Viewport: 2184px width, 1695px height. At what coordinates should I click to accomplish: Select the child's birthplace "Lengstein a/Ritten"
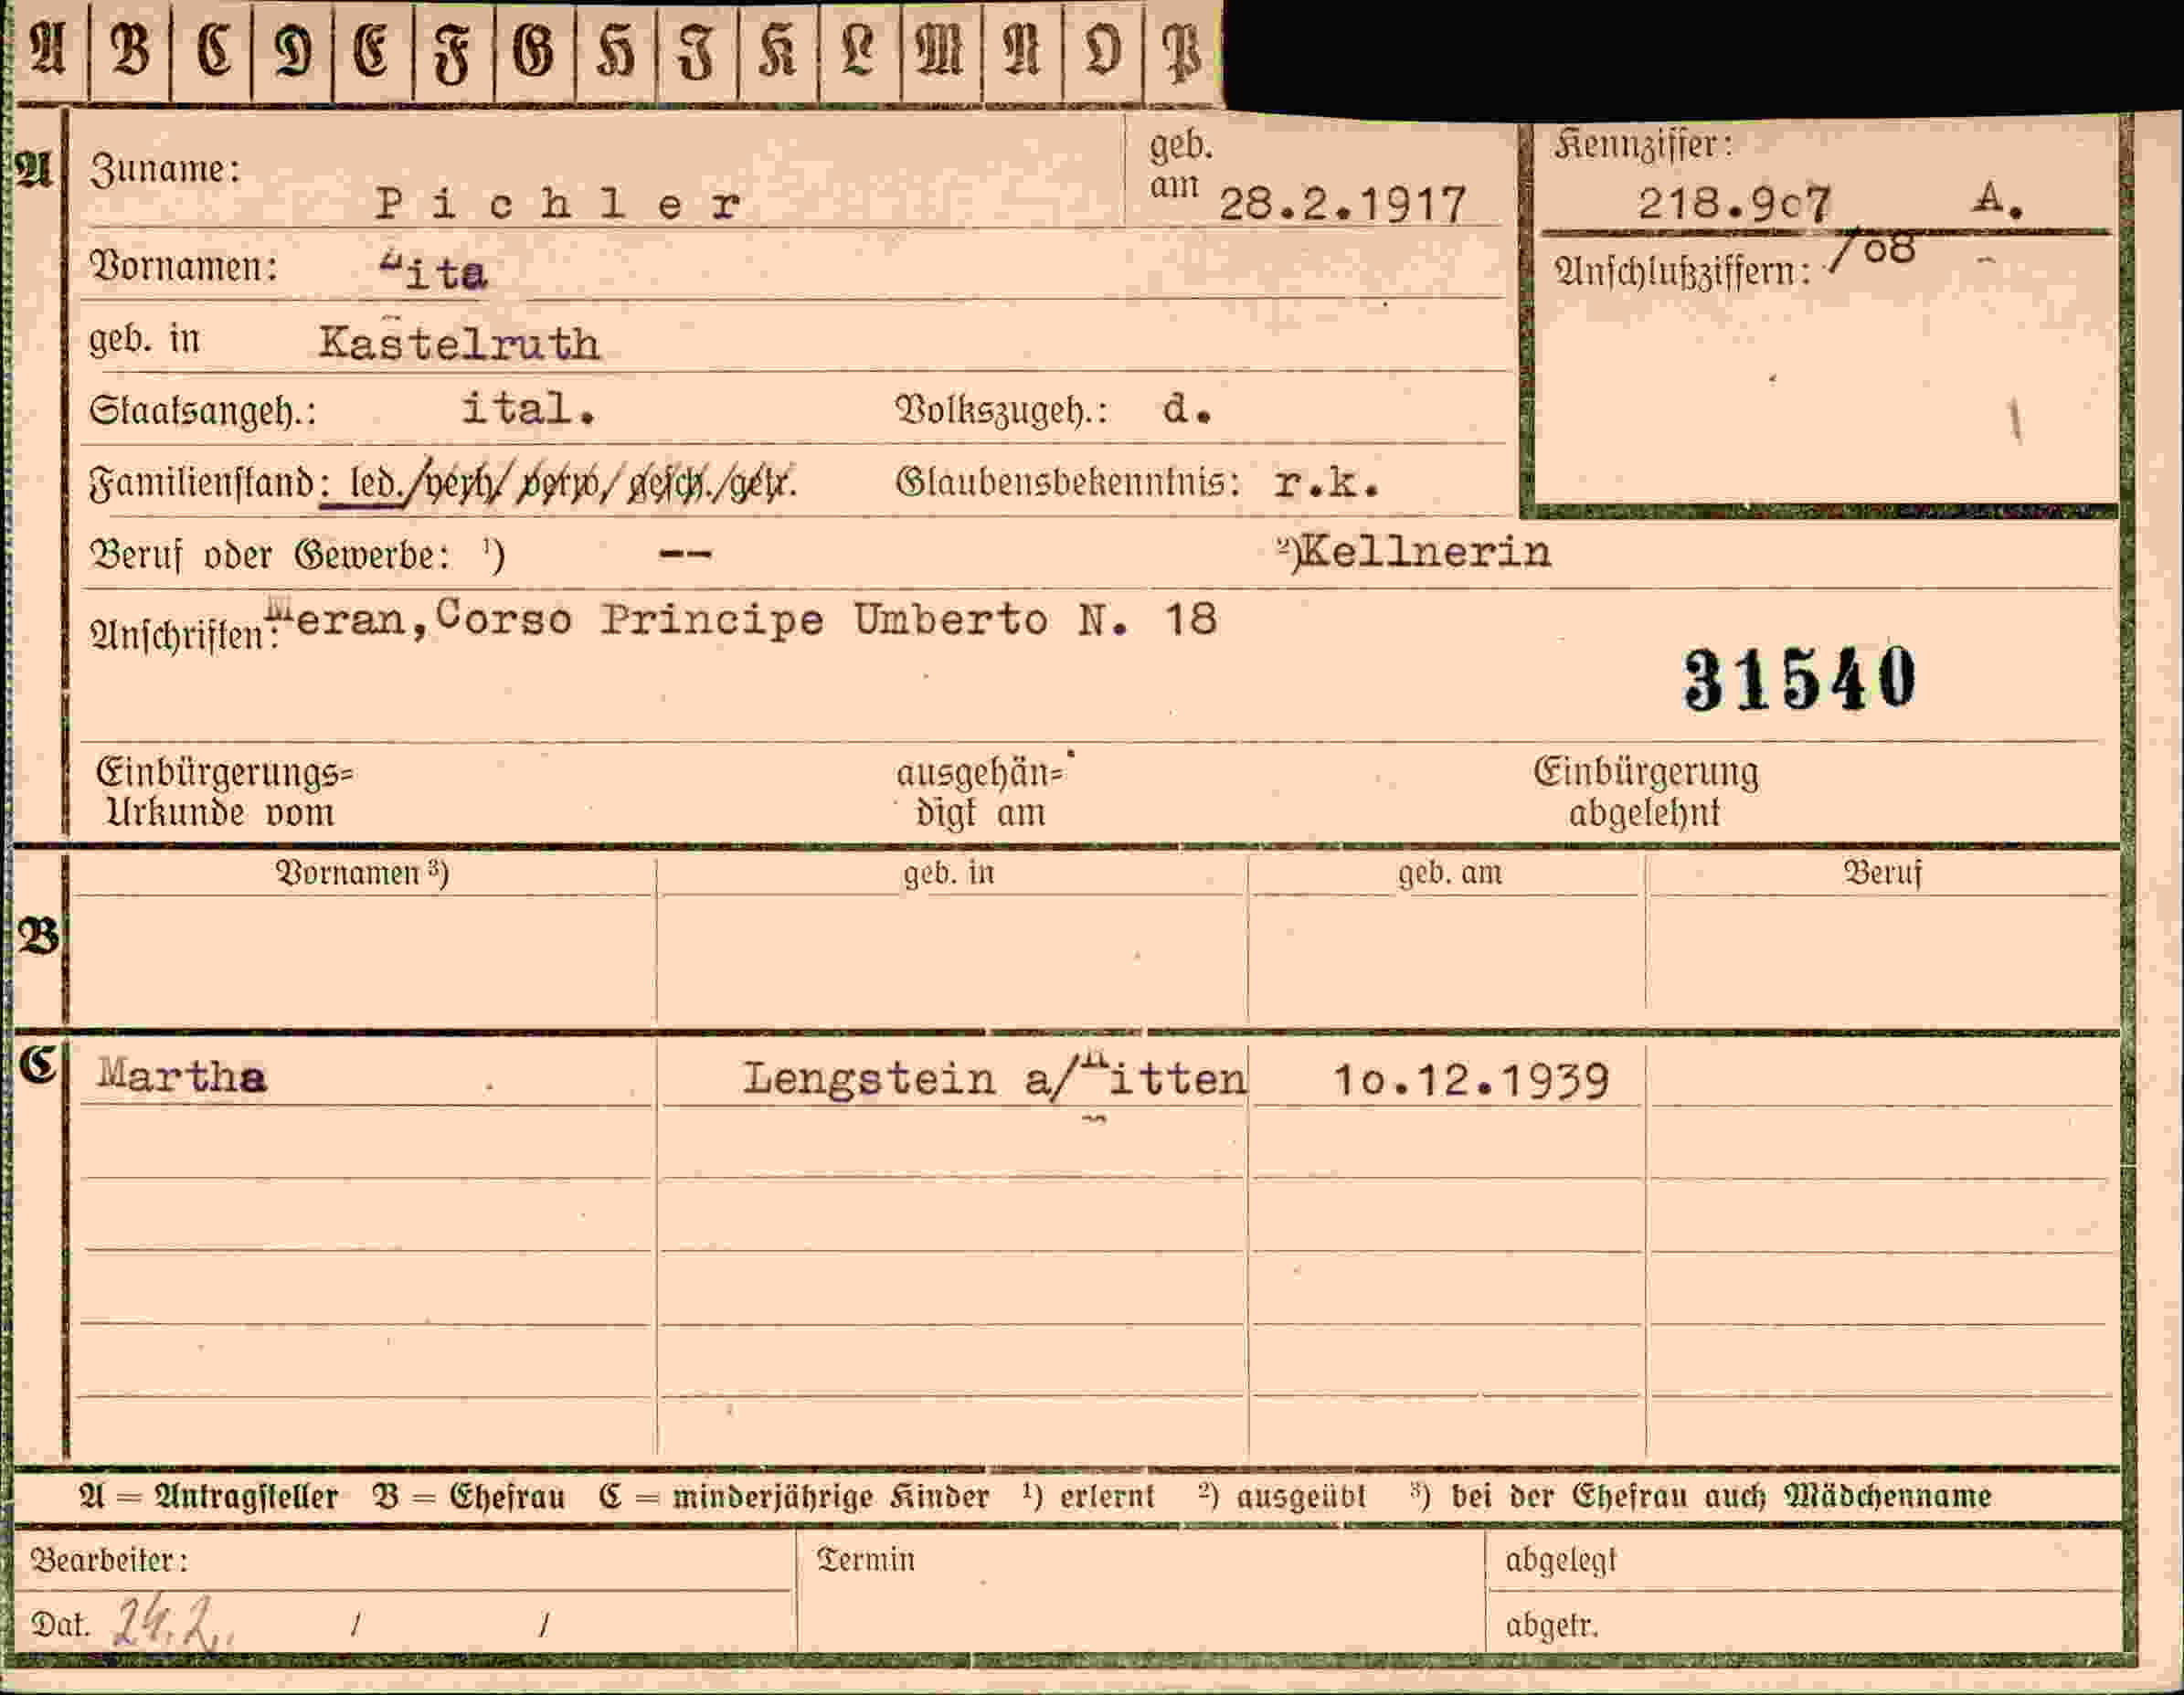pyautogui.click(x=995, y=1079)
